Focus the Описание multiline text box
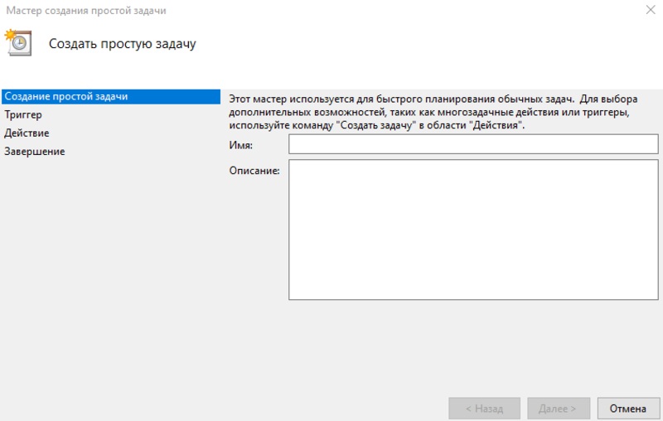The image size is (663, 421). click(473, 230)
